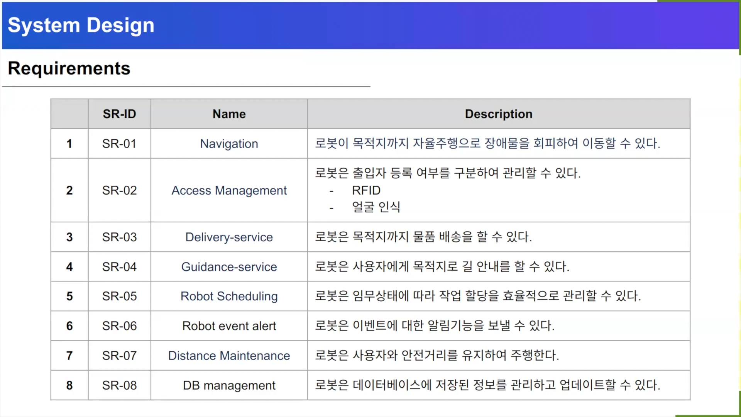Click the Robot event alert cell

coord(229,326)
